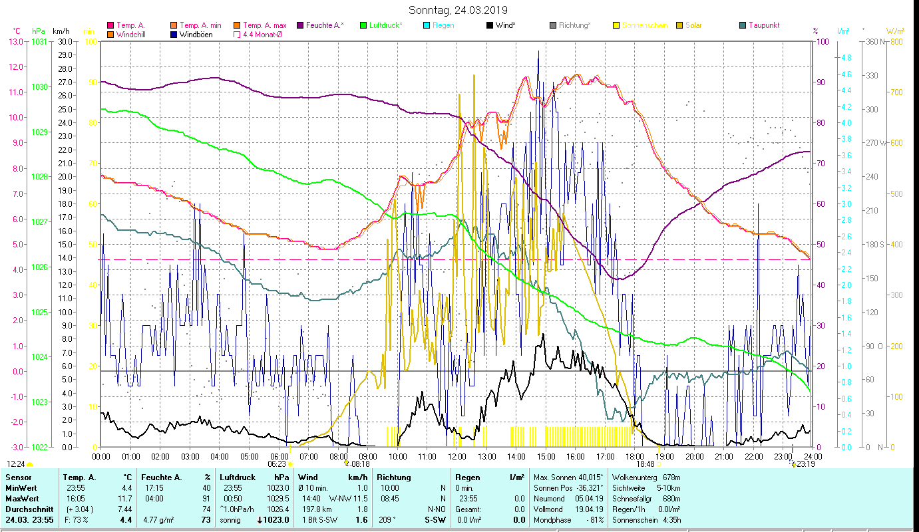Click the 'Luftdruck' table column header
This screenshot has height=532, width=919.
[238, 477]
